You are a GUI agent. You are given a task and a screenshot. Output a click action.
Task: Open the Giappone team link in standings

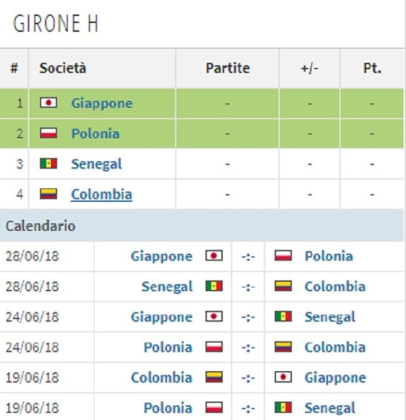click(102, 103)
